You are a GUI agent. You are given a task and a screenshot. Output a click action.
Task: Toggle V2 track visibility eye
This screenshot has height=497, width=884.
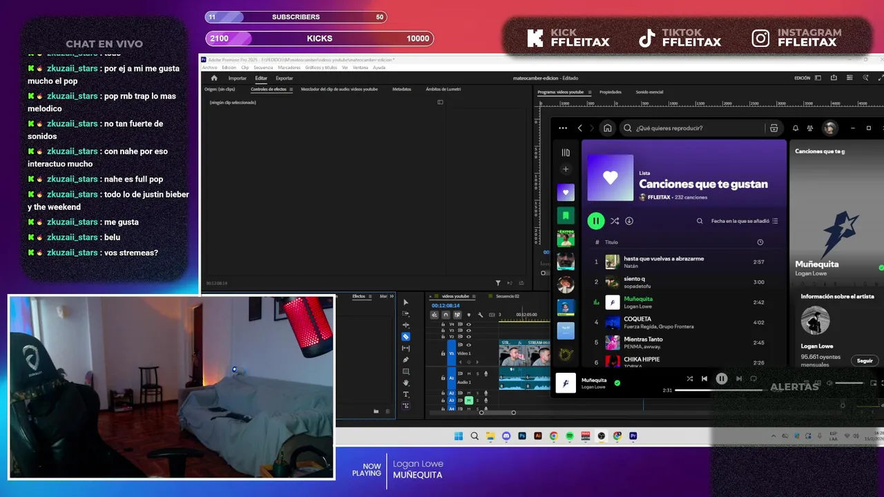click(x=468, y=336)
